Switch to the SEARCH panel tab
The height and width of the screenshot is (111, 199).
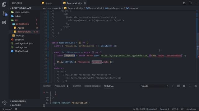(x=47, y=86)
